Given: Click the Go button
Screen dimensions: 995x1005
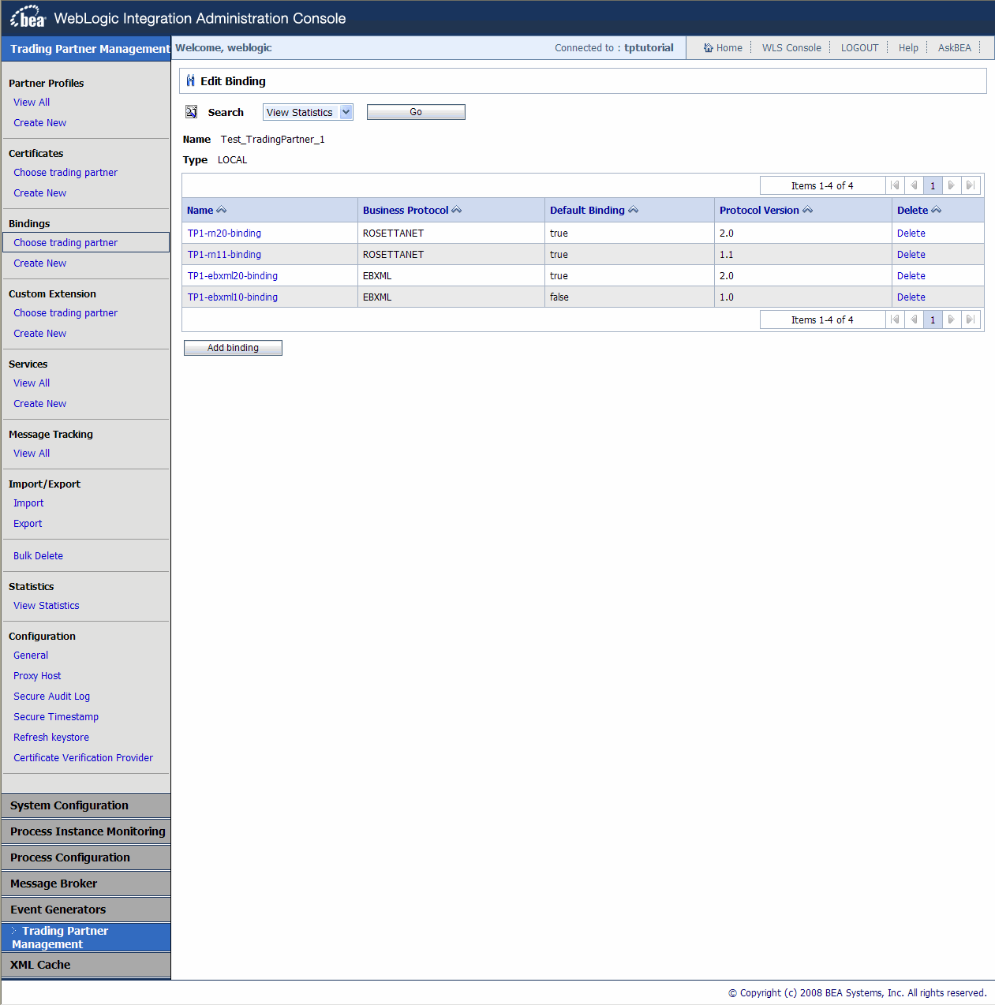Looking at the screenshot, I should coord(416,112).
